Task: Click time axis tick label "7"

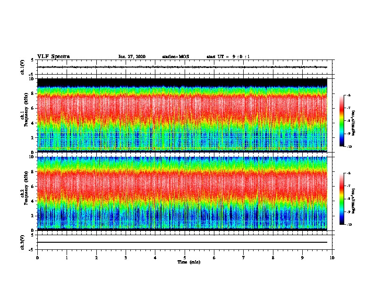Action: 244,258
